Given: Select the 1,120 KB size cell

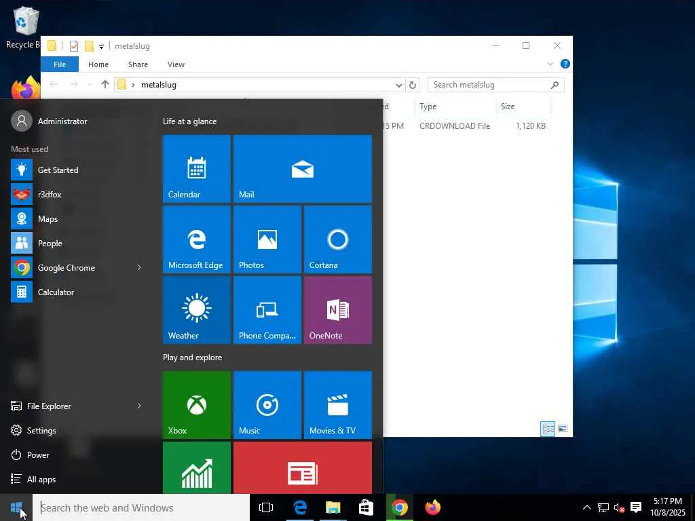Looking at the screenshot, I should click(531, 126).
